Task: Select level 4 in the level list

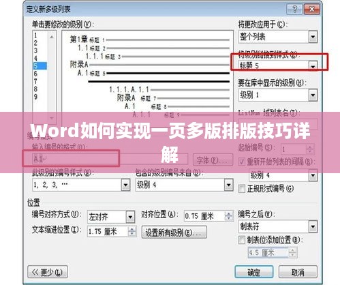Action: point(35,58)
